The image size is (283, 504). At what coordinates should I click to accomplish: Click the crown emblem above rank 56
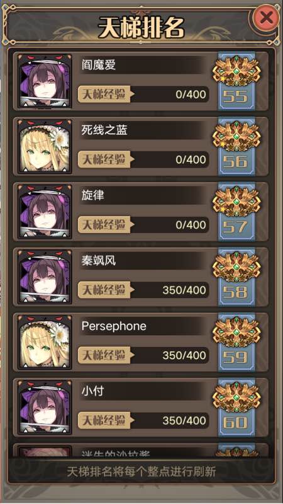[x=236, y=136]
